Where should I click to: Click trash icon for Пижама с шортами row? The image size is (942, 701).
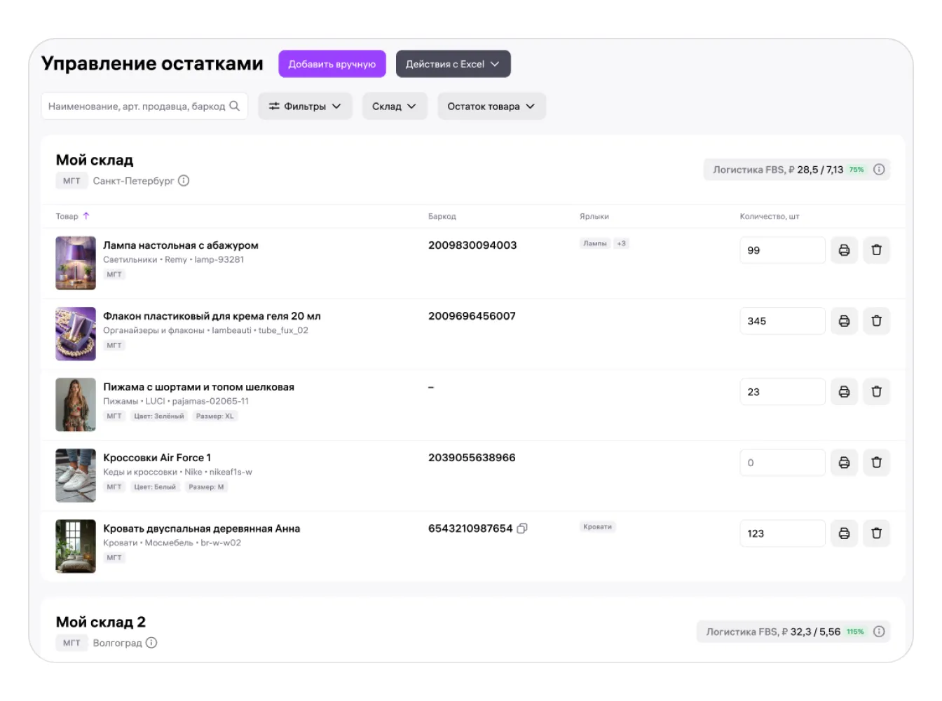tap(876, 392)
